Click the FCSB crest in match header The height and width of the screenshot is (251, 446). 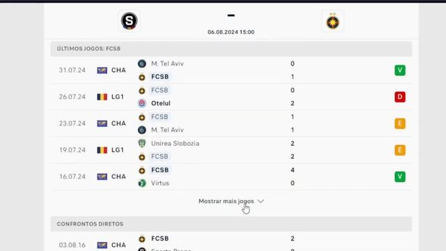click(x=332, y=21)
